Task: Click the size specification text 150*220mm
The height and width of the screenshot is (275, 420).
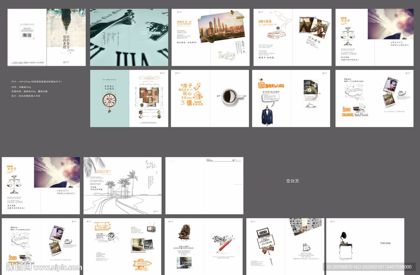Action: (x=36, y=82)
